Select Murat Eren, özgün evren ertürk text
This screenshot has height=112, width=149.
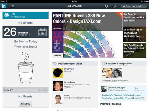click(115, 81)
